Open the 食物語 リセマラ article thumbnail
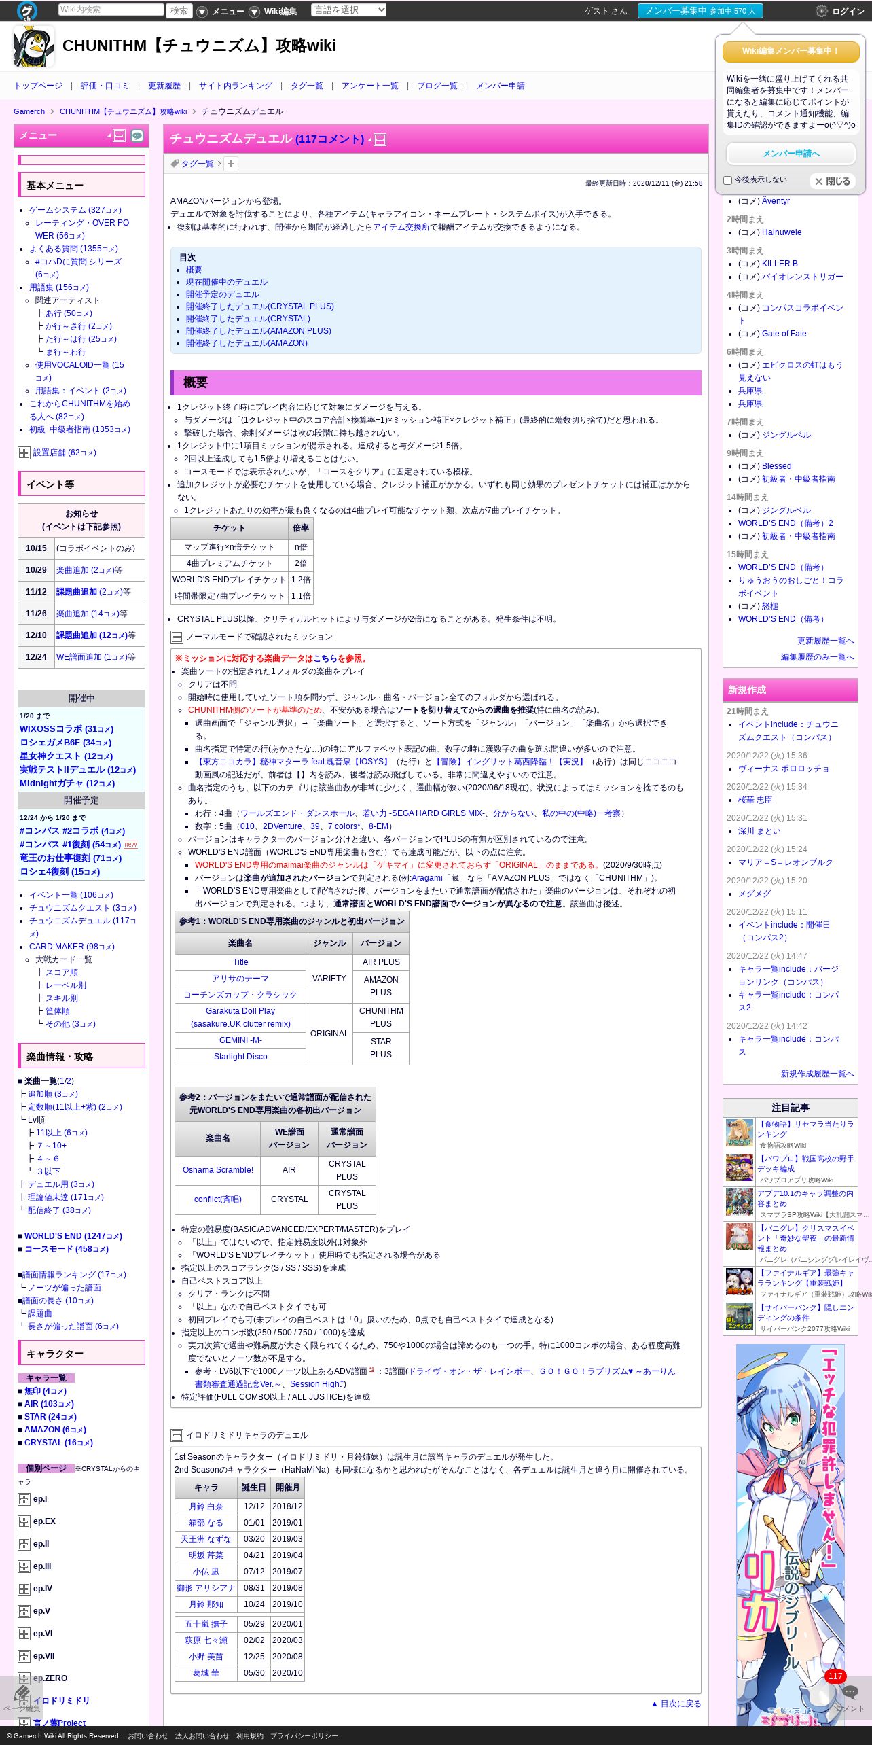This screenshot has height=1745, width=872. (x=740, y=1133)
